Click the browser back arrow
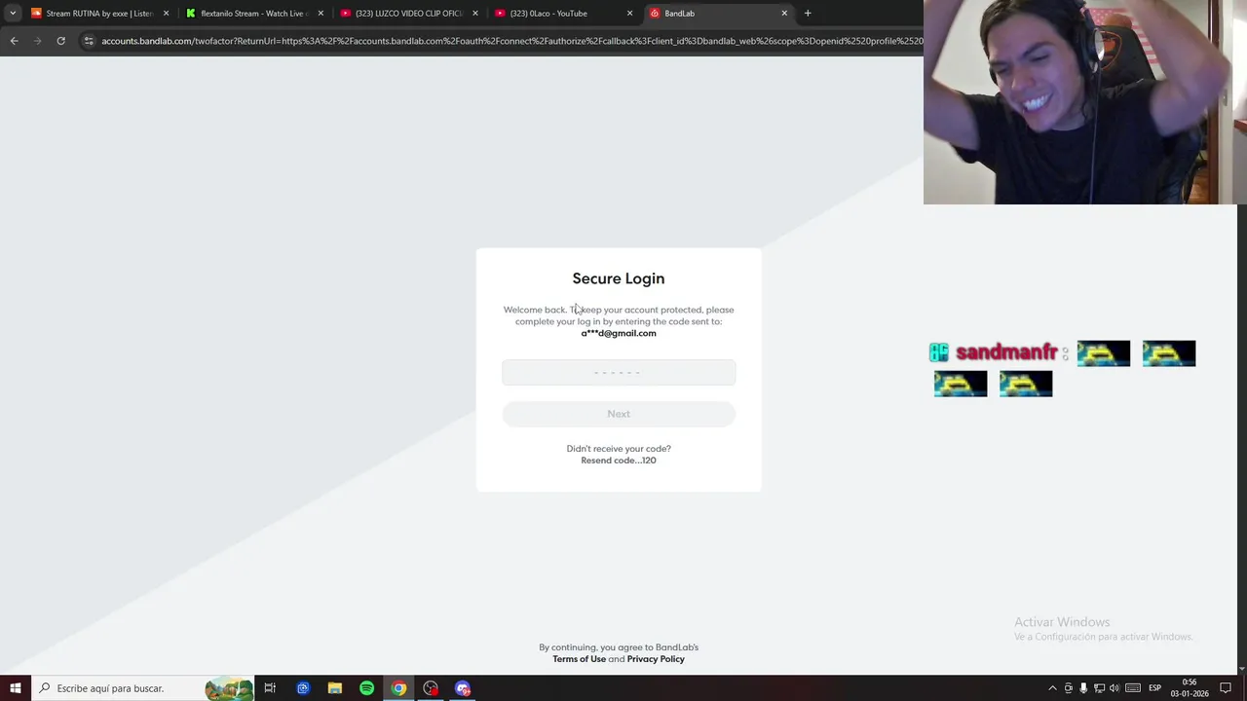The image size is (1247, 701). point(14,41)
